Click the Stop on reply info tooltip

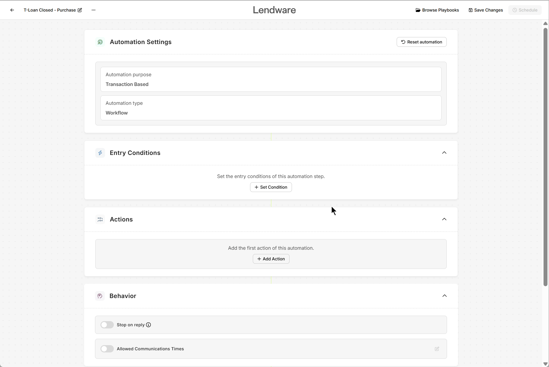pos(148,325)
